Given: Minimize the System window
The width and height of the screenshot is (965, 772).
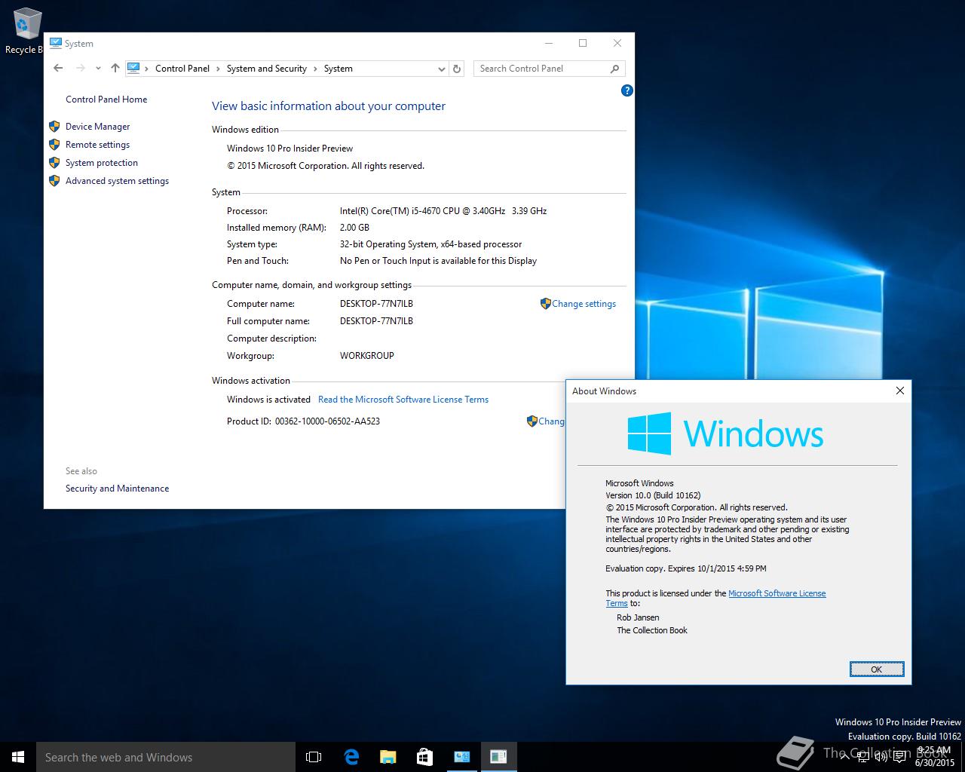Looking at the screenshot, I should pos(548,44).
